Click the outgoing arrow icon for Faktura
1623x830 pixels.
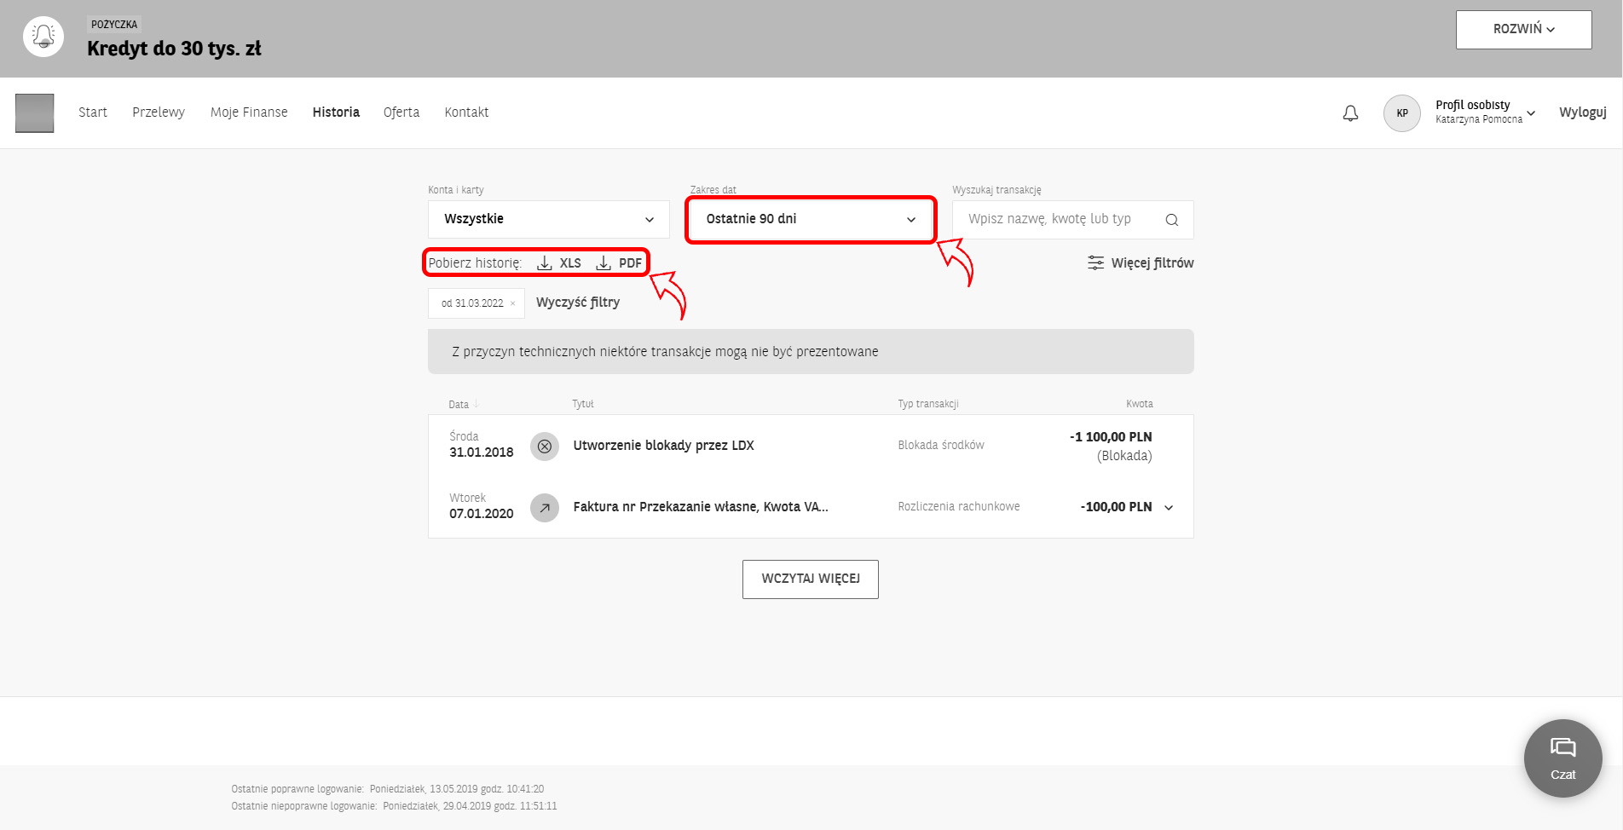tap(545, 508)
